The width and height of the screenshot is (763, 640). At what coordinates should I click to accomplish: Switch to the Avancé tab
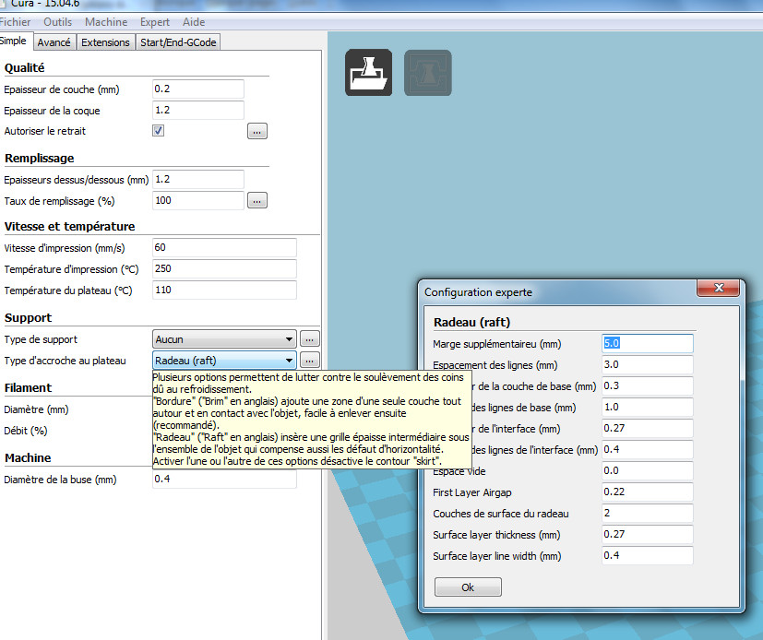(x=54, y=42)
